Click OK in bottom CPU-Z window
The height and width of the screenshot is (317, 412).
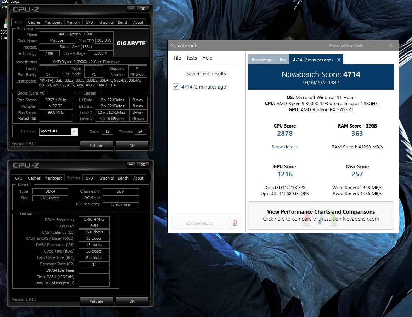tap(132, 301)
